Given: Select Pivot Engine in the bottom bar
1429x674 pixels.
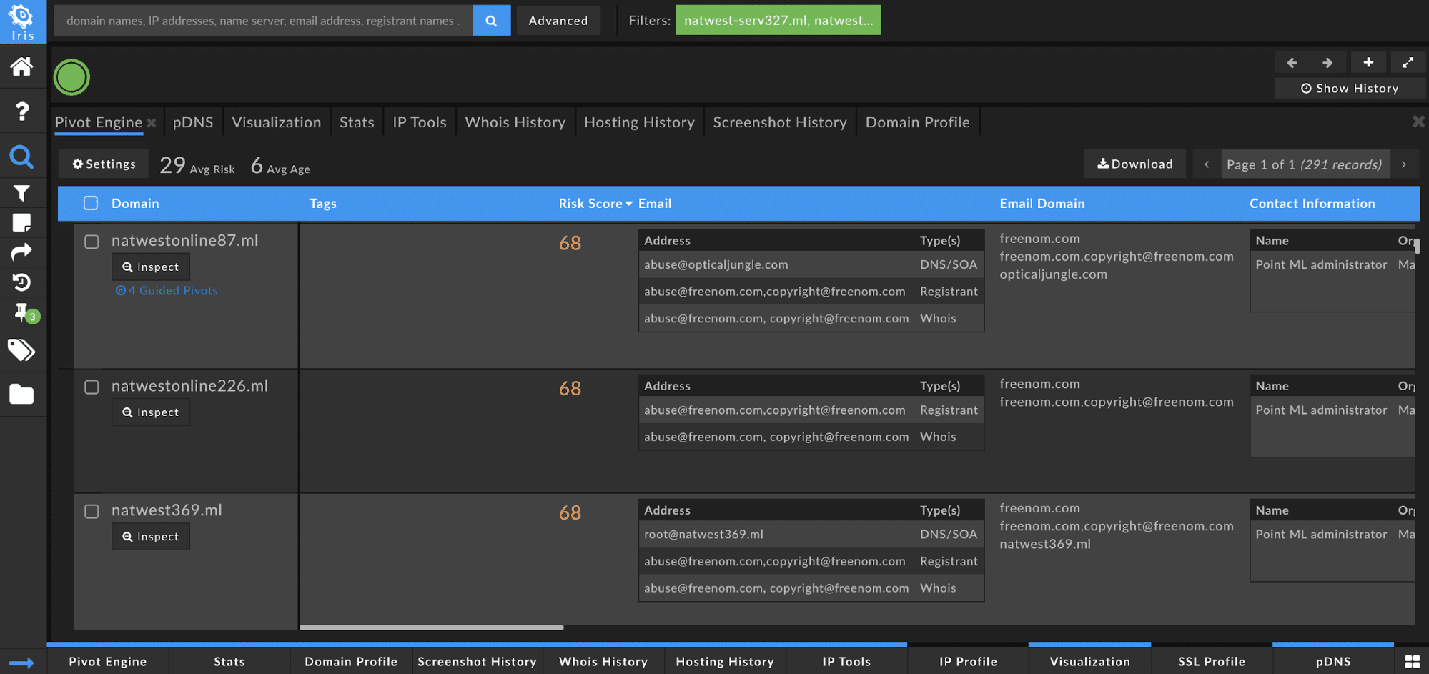Looking at the screenshot, I should (x=108, y=662).
